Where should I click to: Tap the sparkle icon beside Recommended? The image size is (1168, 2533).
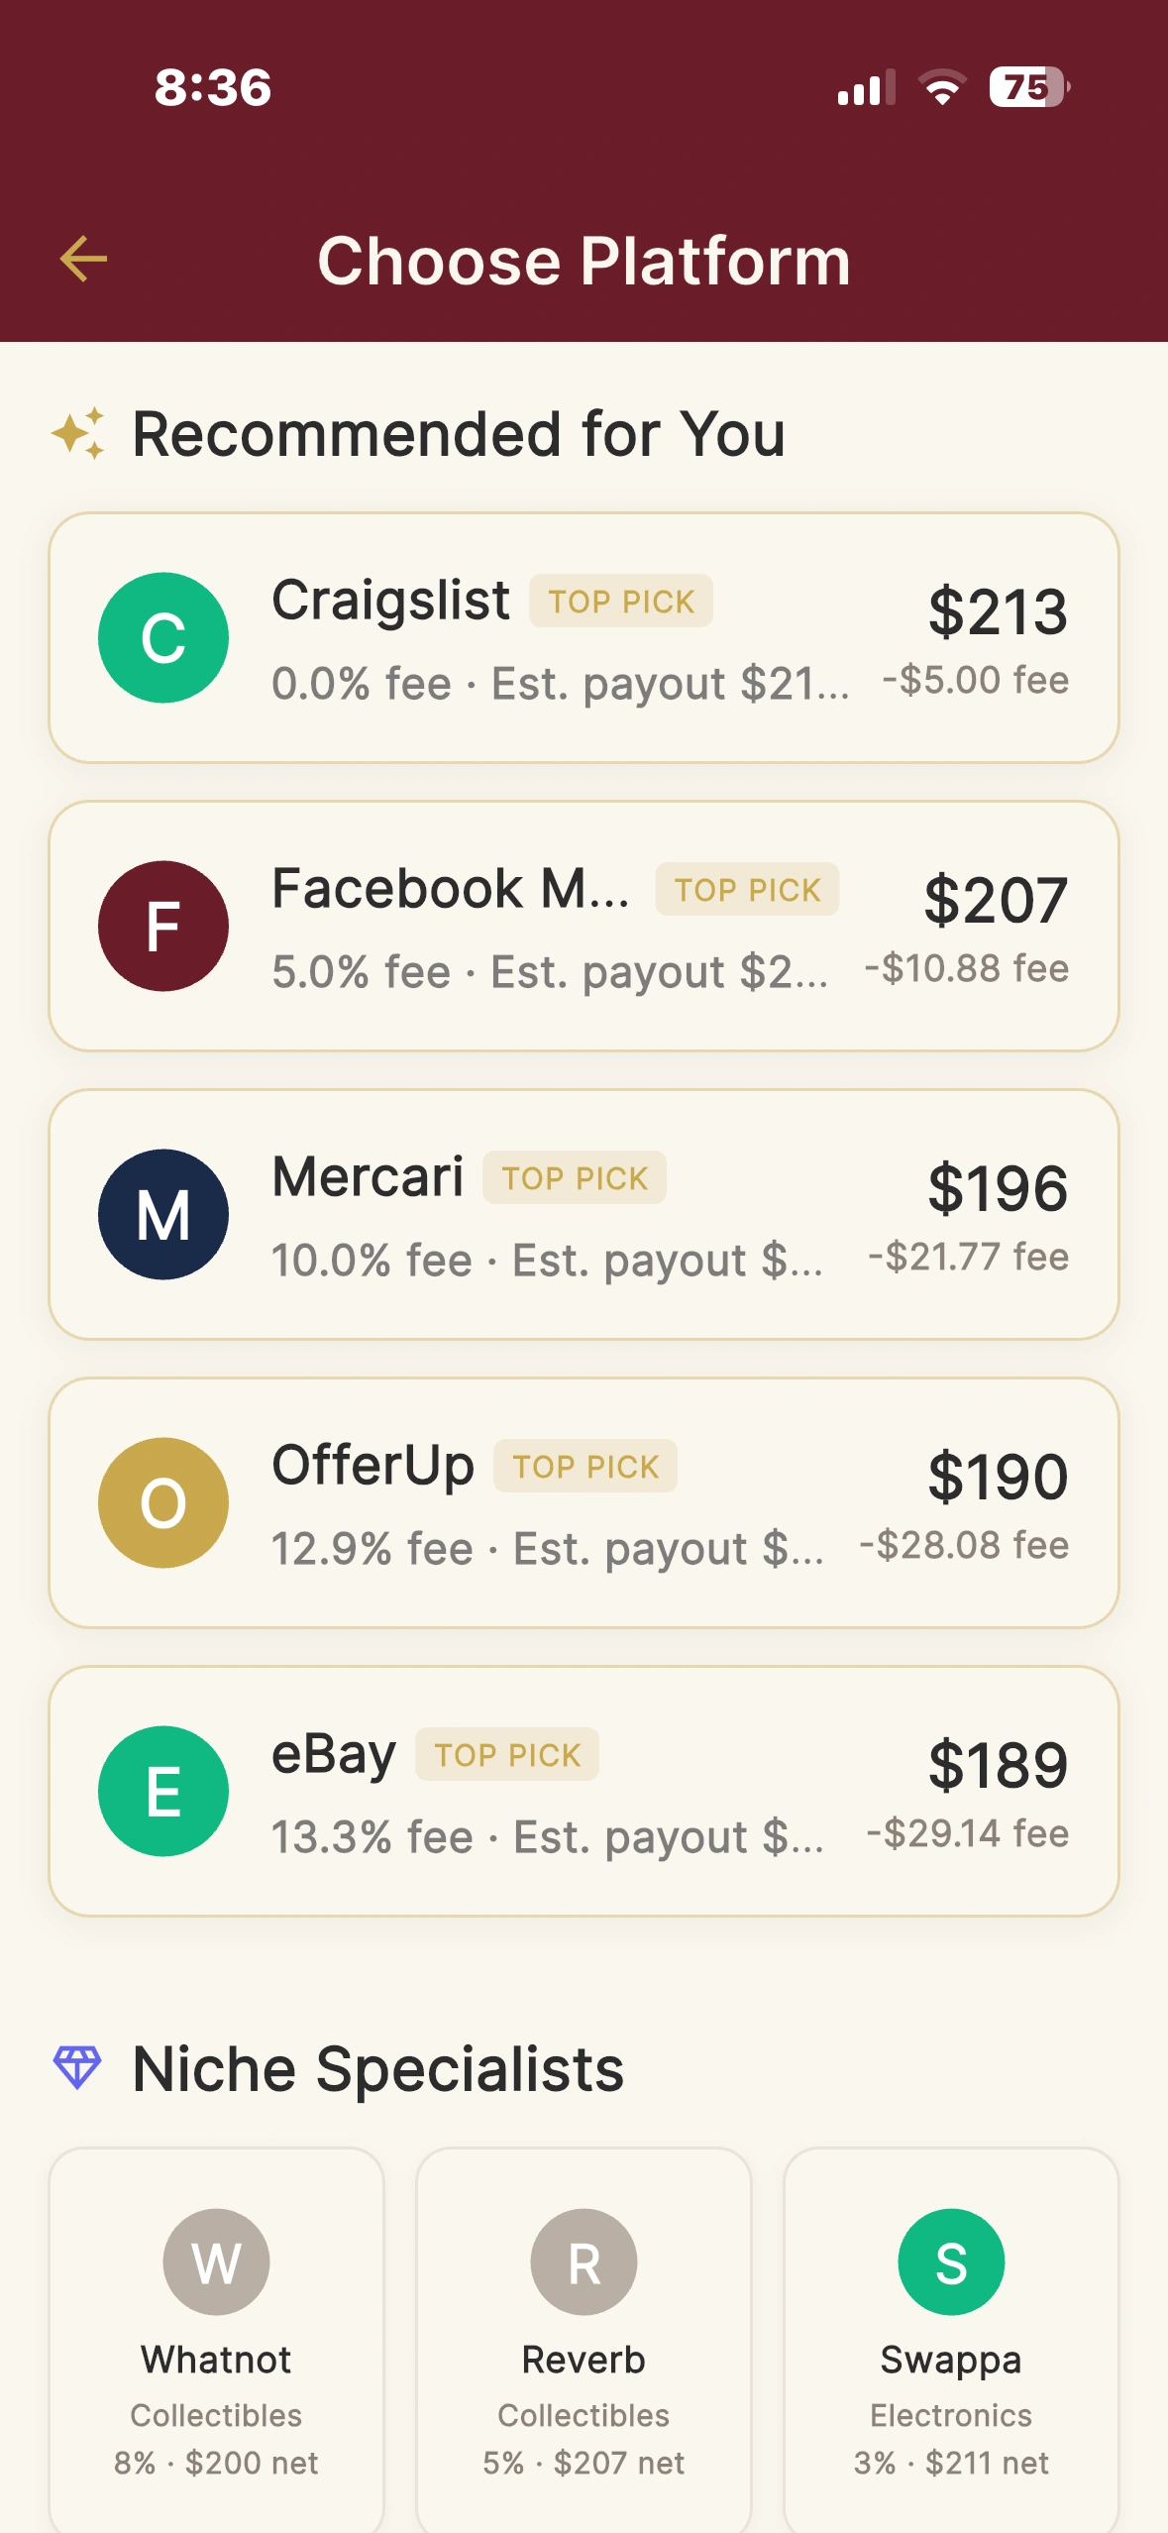click(78, 433)
